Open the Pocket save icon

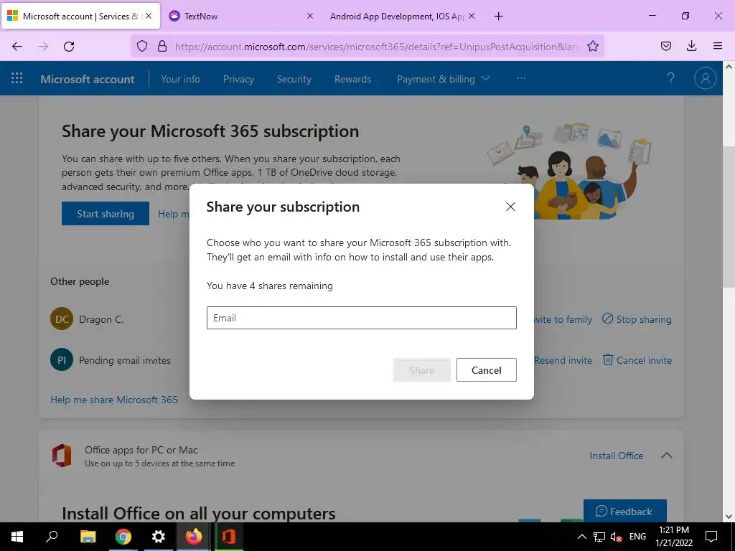pyautogui.click(x=665, y=46)
